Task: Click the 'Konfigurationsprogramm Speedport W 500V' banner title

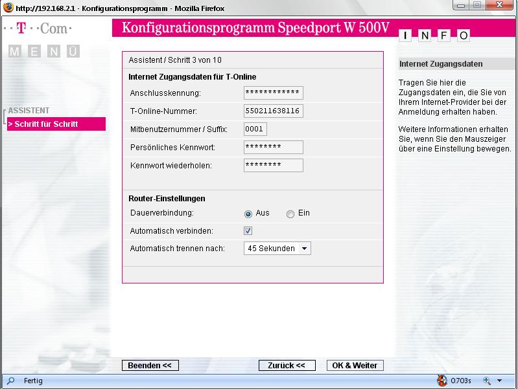Action: pos(255,28)
